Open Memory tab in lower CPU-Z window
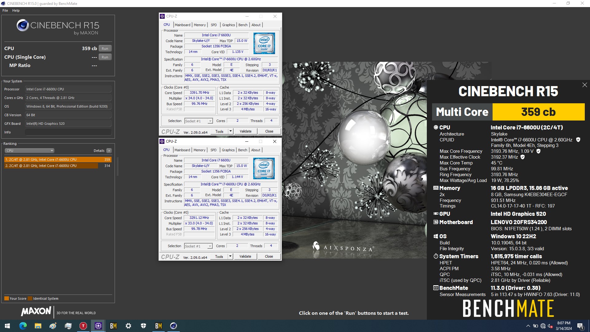590x332 pixels. (199, 150)
